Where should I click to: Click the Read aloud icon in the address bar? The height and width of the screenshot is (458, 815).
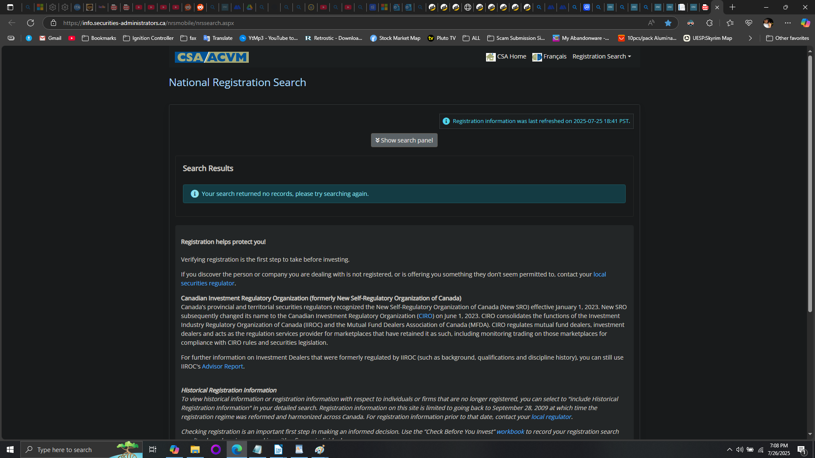coord(651,23)
